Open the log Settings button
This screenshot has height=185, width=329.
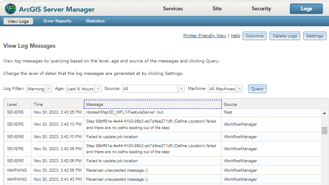314,36
